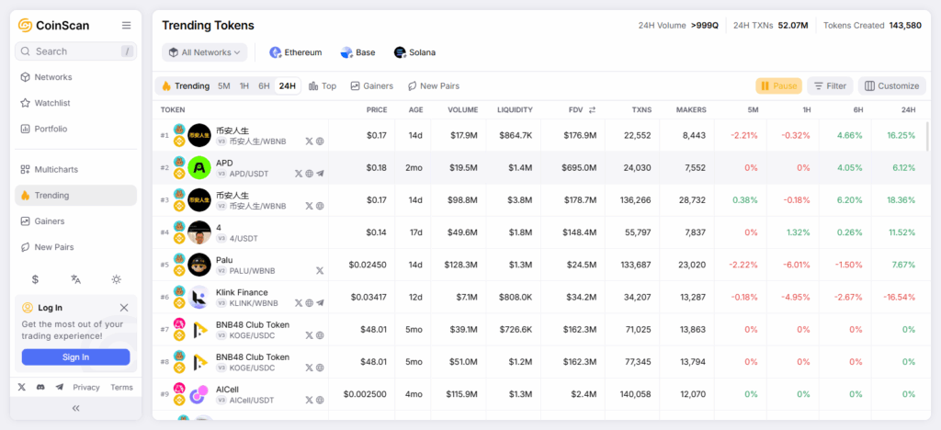Open X link for row #1 token
The height and width of the screenshot is (430, 941).
tap(309, 141)
